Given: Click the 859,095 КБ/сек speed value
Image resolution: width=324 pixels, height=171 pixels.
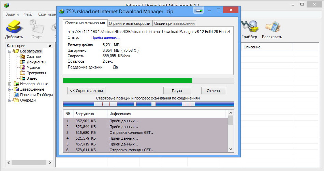Looking at the screenshot, I should pos(116,56).
